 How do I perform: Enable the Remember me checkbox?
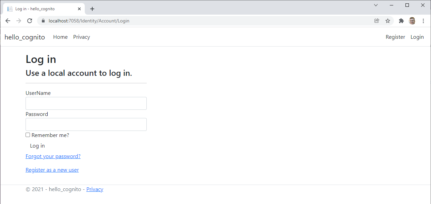point(28,135)
